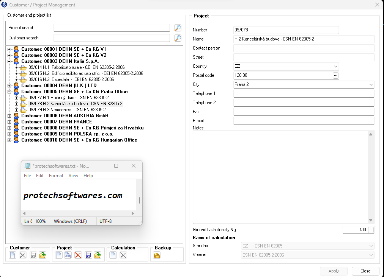Click 'UTF-8' in Notepad status bar

point(105,221)
